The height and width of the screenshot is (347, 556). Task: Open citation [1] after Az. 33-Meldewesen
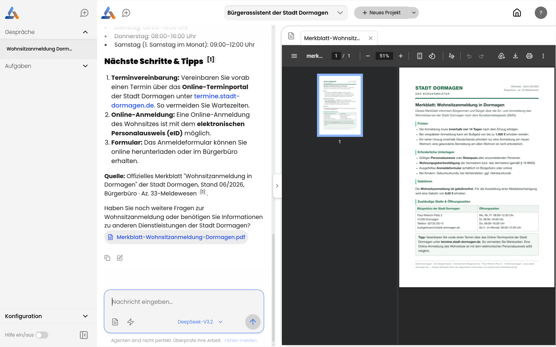(x=203, y=192)
